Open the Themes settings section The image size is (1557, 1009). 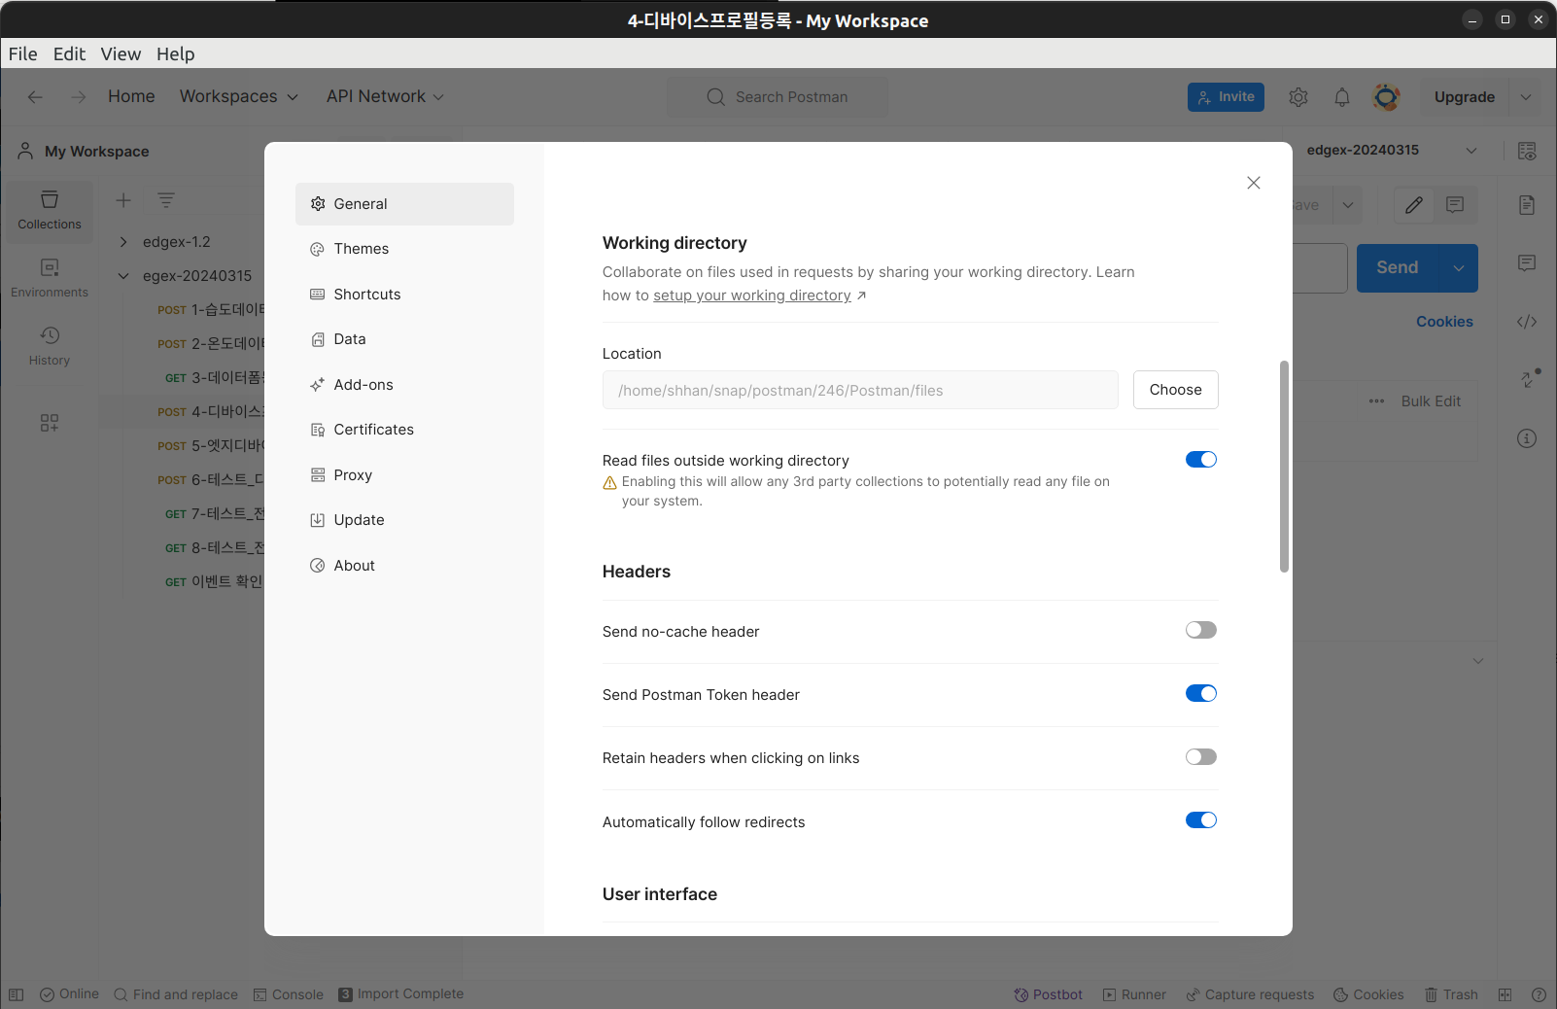click(x=404, y=249)
